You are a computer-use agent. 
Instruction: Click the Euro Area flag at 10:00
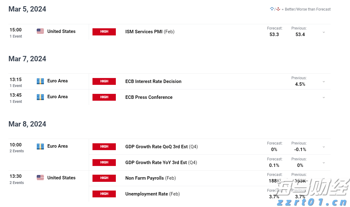point(40,146)
